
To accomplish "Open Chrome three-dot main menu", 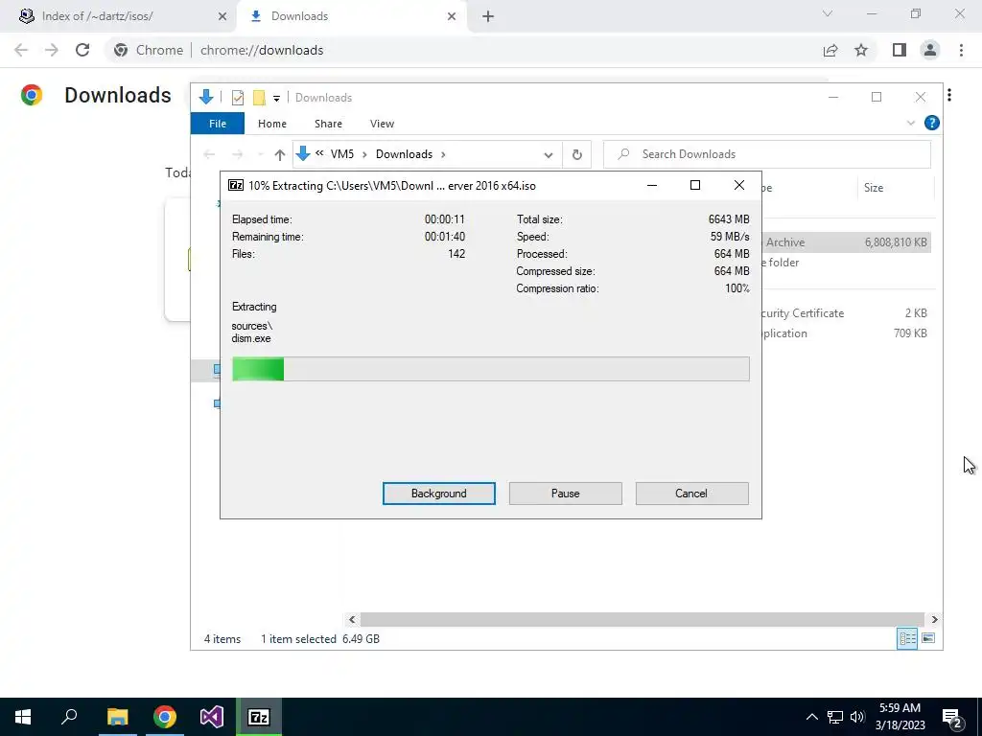I will pyautogui.click(x=961, y=50).
